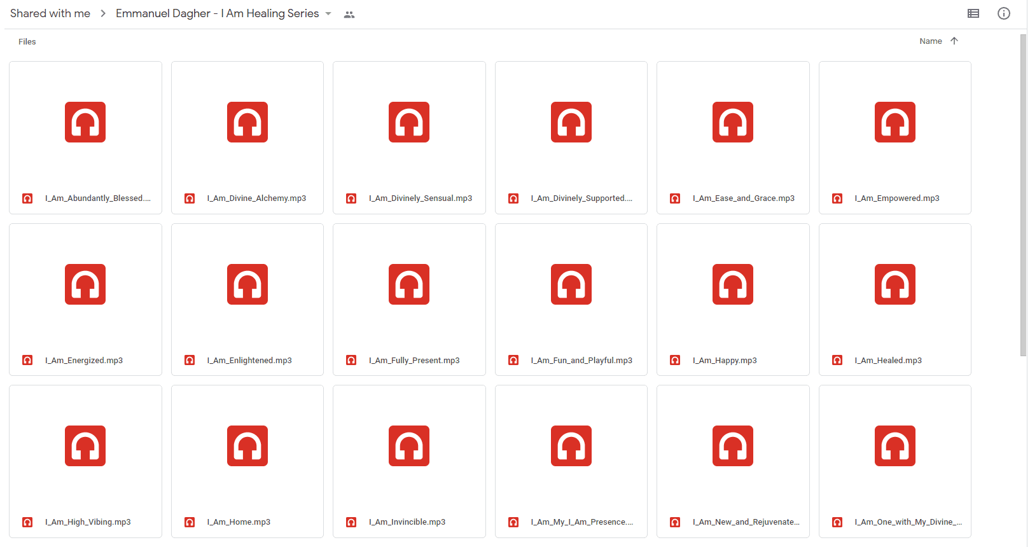Open I_Am_Divinely_Supported large headphone icon

[x=571, y=122]
